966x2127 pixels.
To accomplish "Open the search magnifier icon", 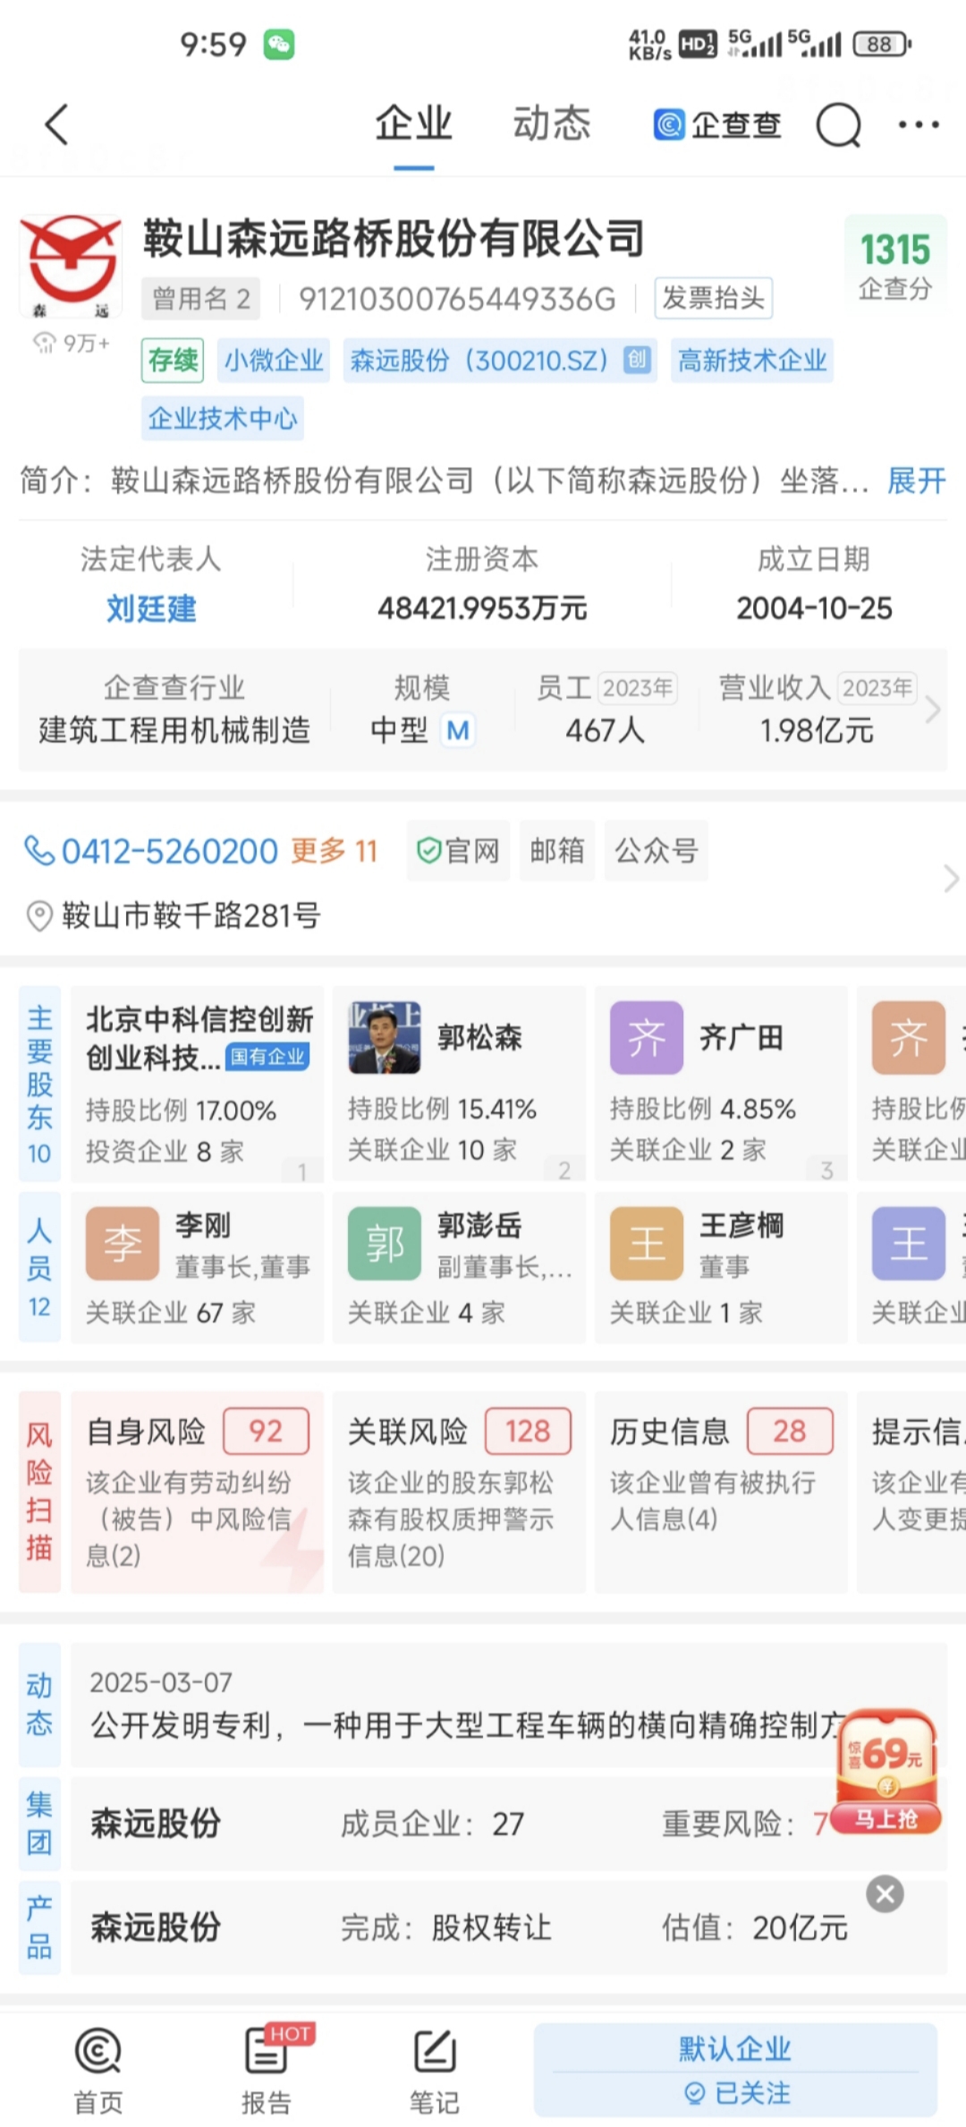I will coord(838,124).
